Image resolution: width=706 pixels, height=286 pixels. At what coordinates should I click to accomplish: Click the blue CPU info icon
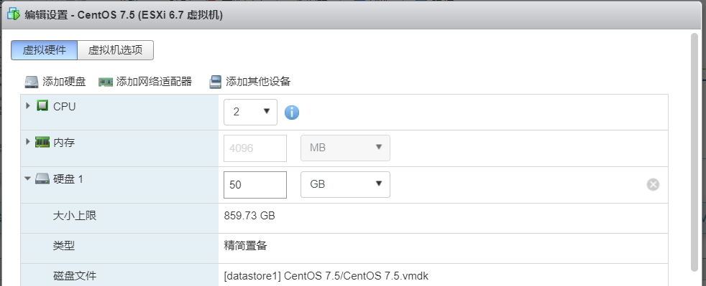click(292, 113)
